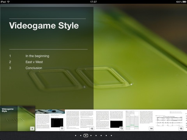Go to the fourth chapter dot
The image size is (187, 140).
pyautogui.click(x=91, y=135)
